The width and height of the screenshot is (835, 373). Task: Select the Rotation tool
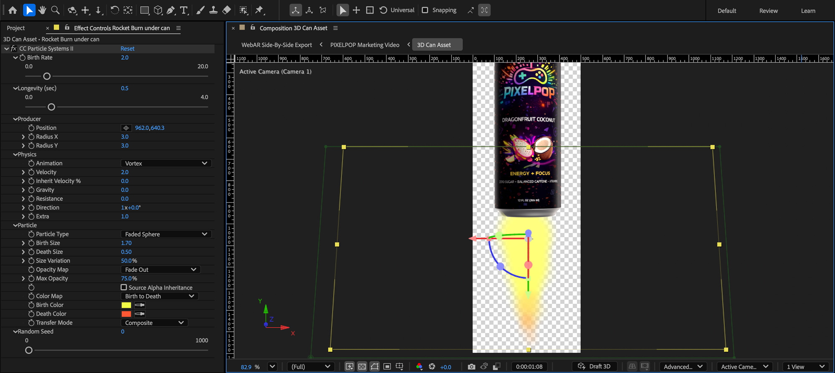click(x=114, y=10)
